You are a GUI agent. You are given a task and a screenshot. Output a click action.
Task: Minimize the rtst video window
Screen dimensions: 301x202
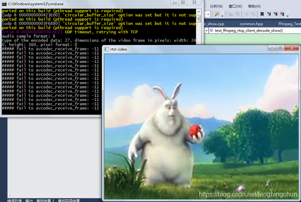272,48
